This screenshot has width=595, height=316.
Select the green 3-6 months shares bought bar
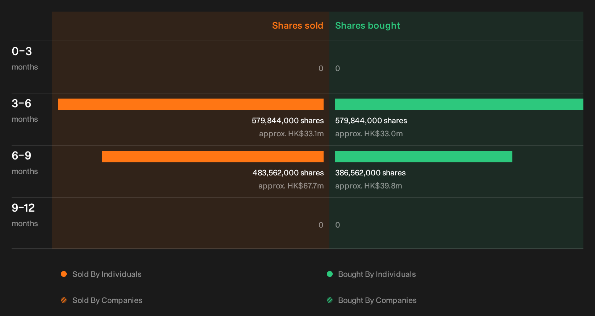pos(459,104)
